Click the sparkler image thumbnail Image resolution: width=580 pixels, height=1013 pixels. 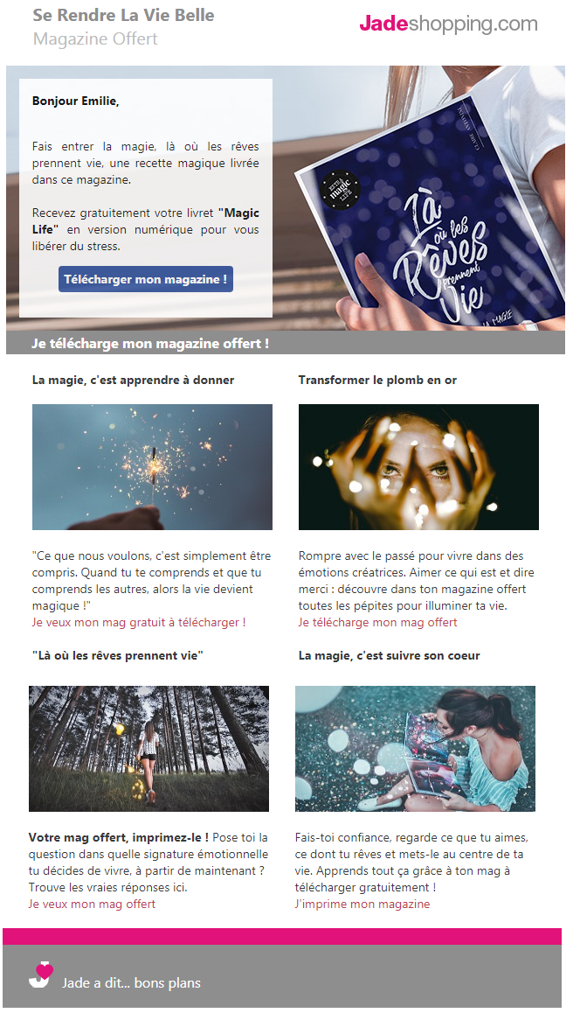point(152,467)
